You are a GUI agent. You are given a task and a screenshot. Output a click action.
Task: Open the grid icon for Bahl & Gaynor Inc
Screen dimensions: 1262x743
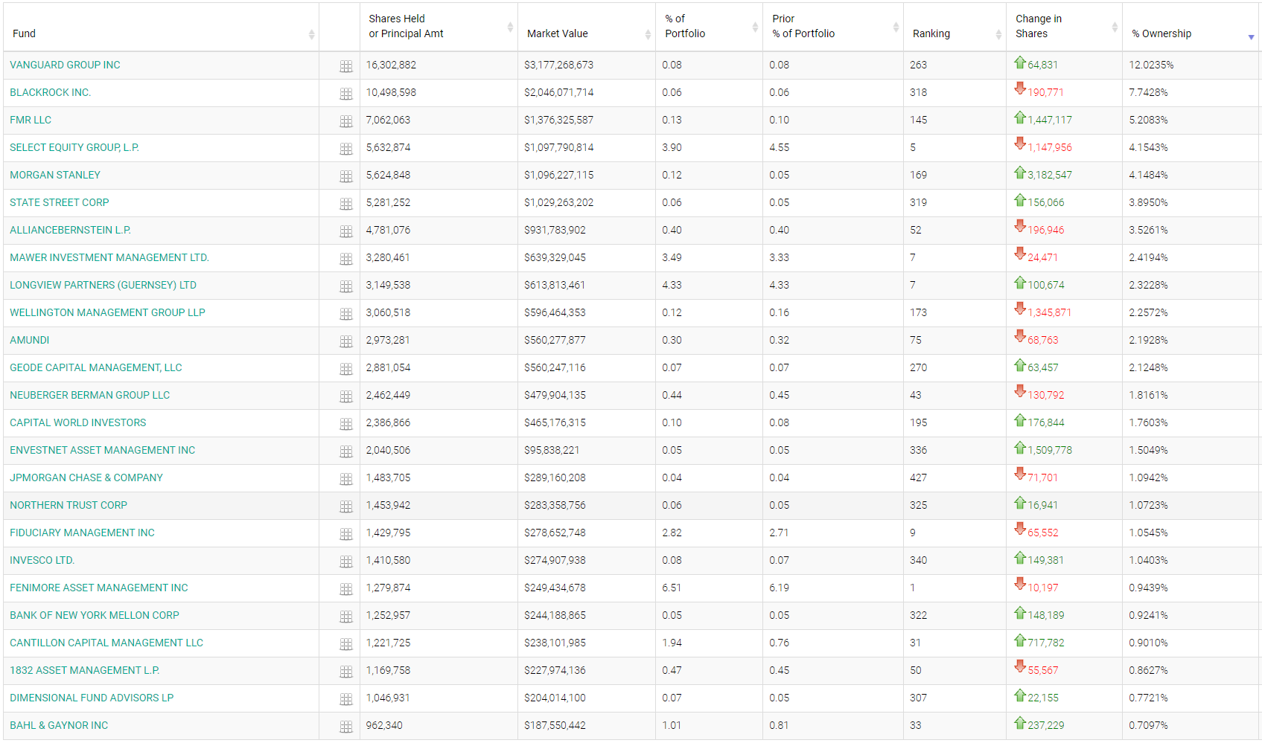pyautogui.click(x=346, y=727)
